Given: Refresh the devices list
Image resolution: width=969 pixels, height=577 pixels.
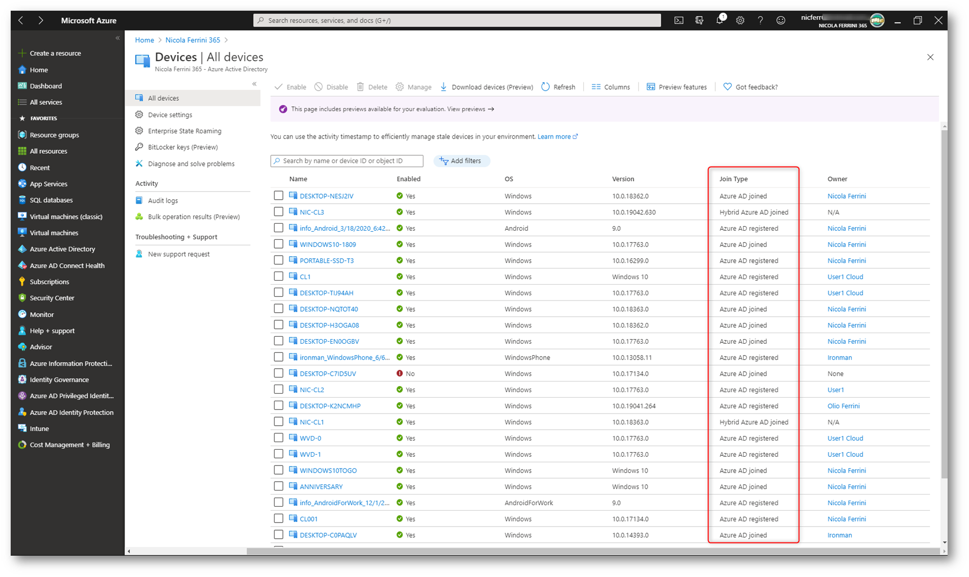Looking at the screenshot, I should point(558,87).
